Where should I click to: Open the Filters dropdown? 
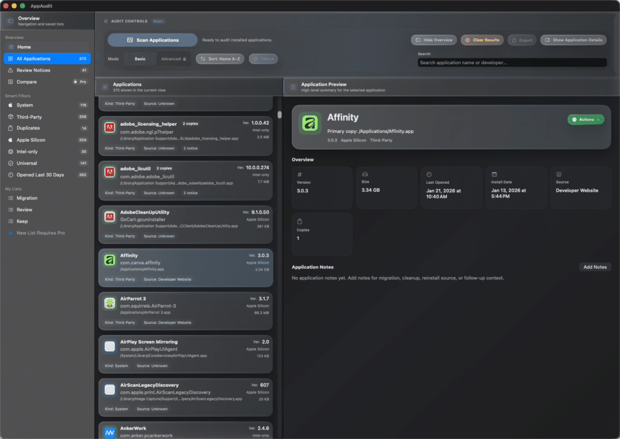tap(263, 59)
